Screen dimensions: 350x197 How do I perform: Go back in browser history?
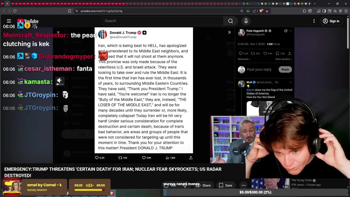tap(4, 11)
